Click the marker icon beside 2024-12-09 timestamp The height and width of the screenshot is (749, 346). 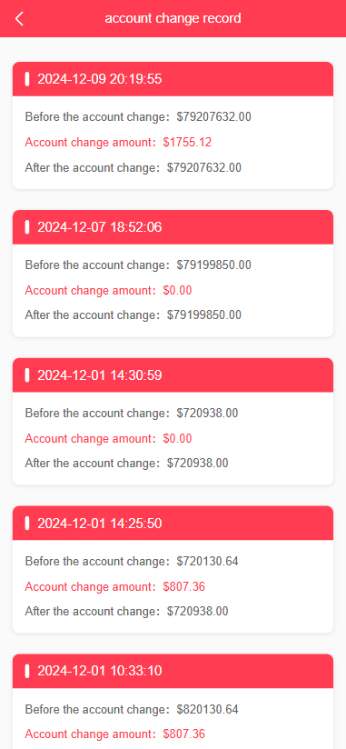(27, 79)
